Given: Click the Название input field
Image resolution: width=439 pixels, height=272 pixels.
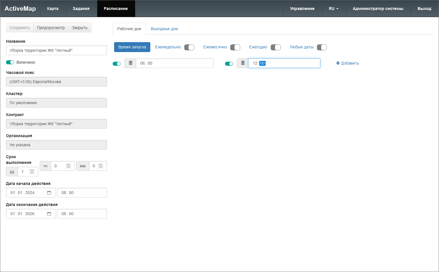Looking at the screenshot, I should pyautogui.click(x=56, y=50).
